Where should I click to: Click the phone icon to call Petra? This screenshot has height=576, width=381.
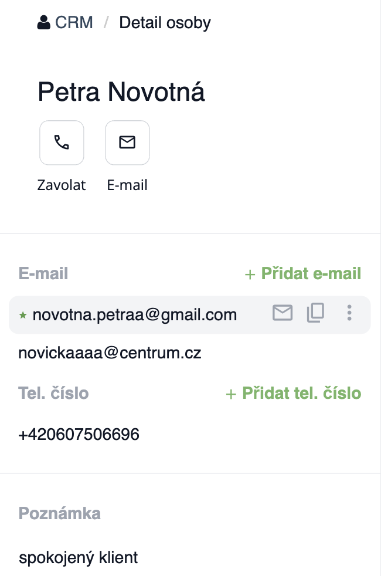(x=62, y=143)
